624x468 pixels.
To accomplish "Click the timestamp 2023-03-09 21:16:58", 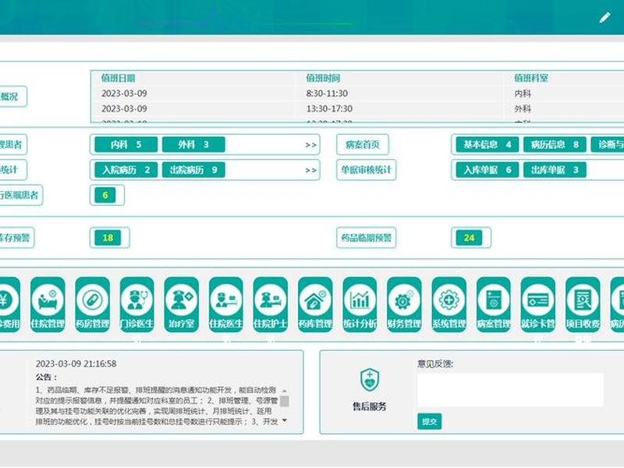I will pyautogui.click(x=76, y=363).
